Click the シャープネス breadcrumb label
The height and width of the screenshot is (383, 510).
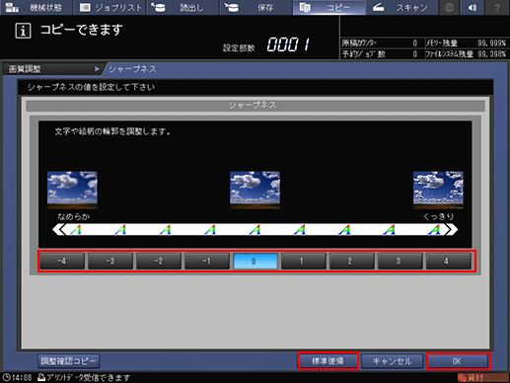tap(132, 69)
